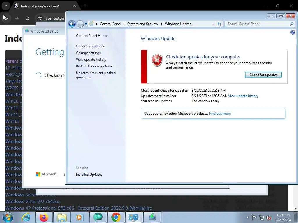This screenshot has height=223, width=298.
Task: Click the Forward arrow in Control Panel
Action: [x=80, y=24]
